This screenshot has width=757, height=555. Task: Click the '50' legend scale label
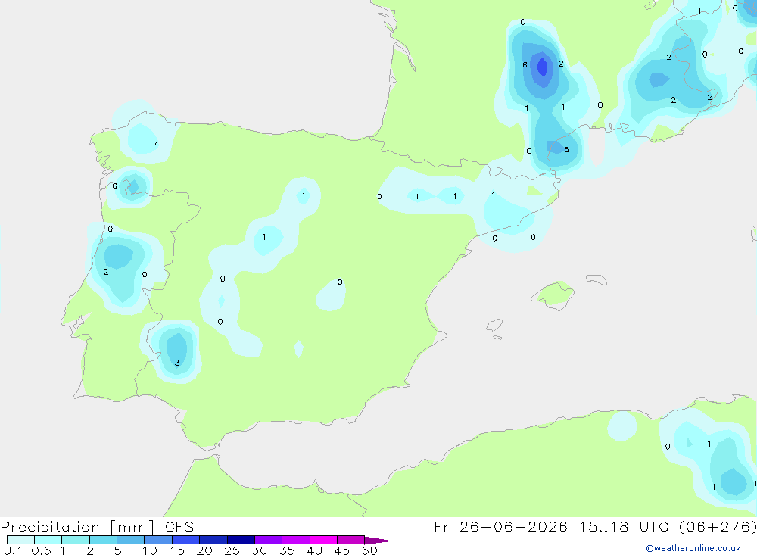click(369, 550)
